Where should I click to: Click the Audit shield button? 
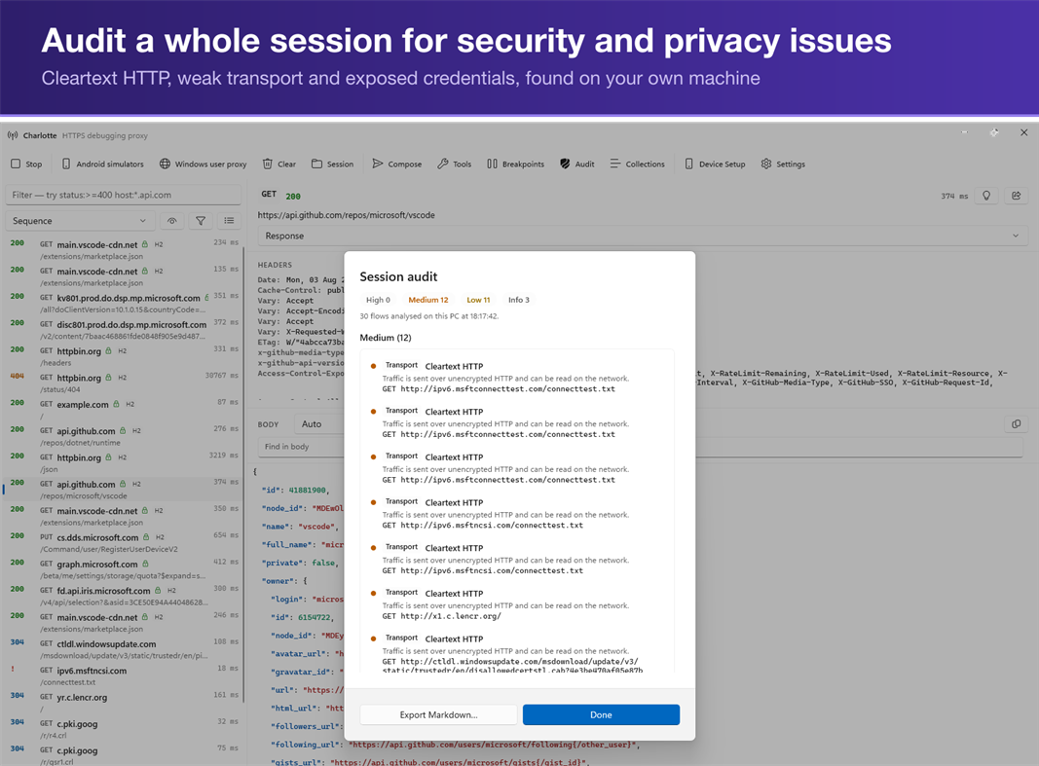pos(577,164)
